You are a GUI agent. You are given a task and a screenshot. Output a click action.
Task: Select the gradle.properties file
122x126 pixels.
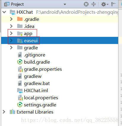[x=43, y=70]
